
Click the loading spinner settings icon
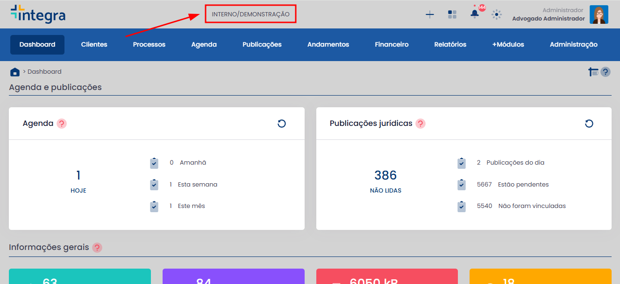497,14
